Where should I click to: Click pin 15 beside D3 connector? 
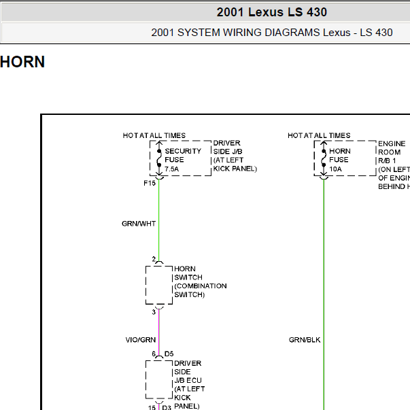coord(152,407)
